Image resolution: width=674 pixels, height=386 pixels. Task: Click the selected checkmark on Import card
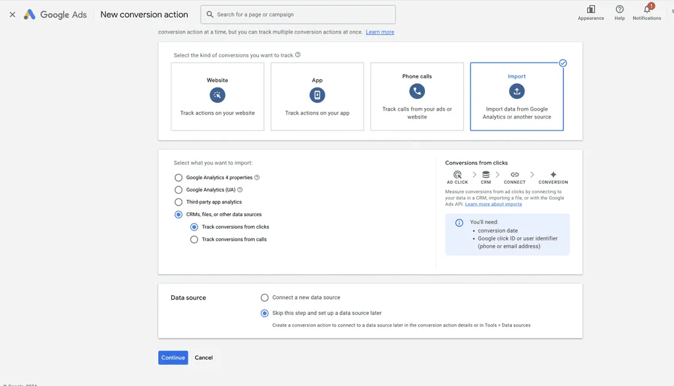click(563, 63)
